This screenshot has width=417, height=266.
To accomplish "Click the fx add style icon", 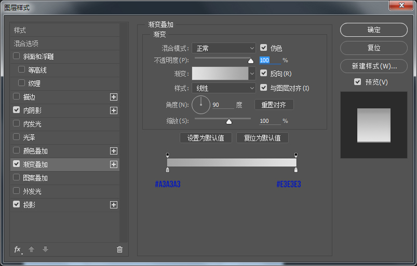I will click(x=18, y=249).
